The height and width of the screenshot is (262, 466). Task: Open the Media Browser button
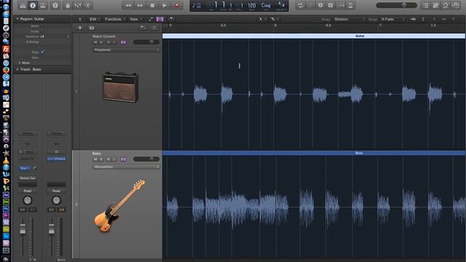(x=456, y=5)
